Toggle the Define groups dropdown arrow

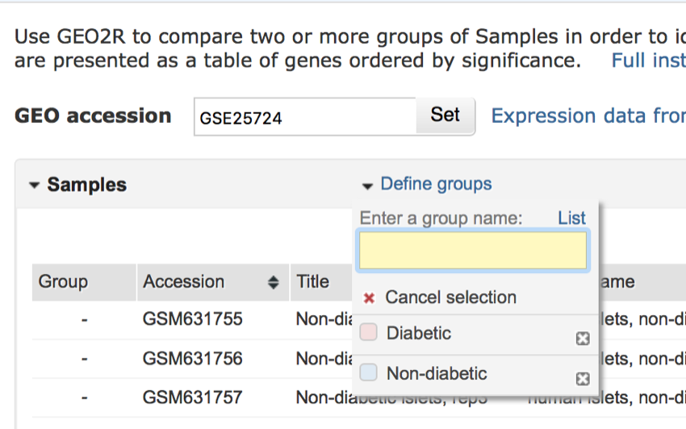pos(367,186)
